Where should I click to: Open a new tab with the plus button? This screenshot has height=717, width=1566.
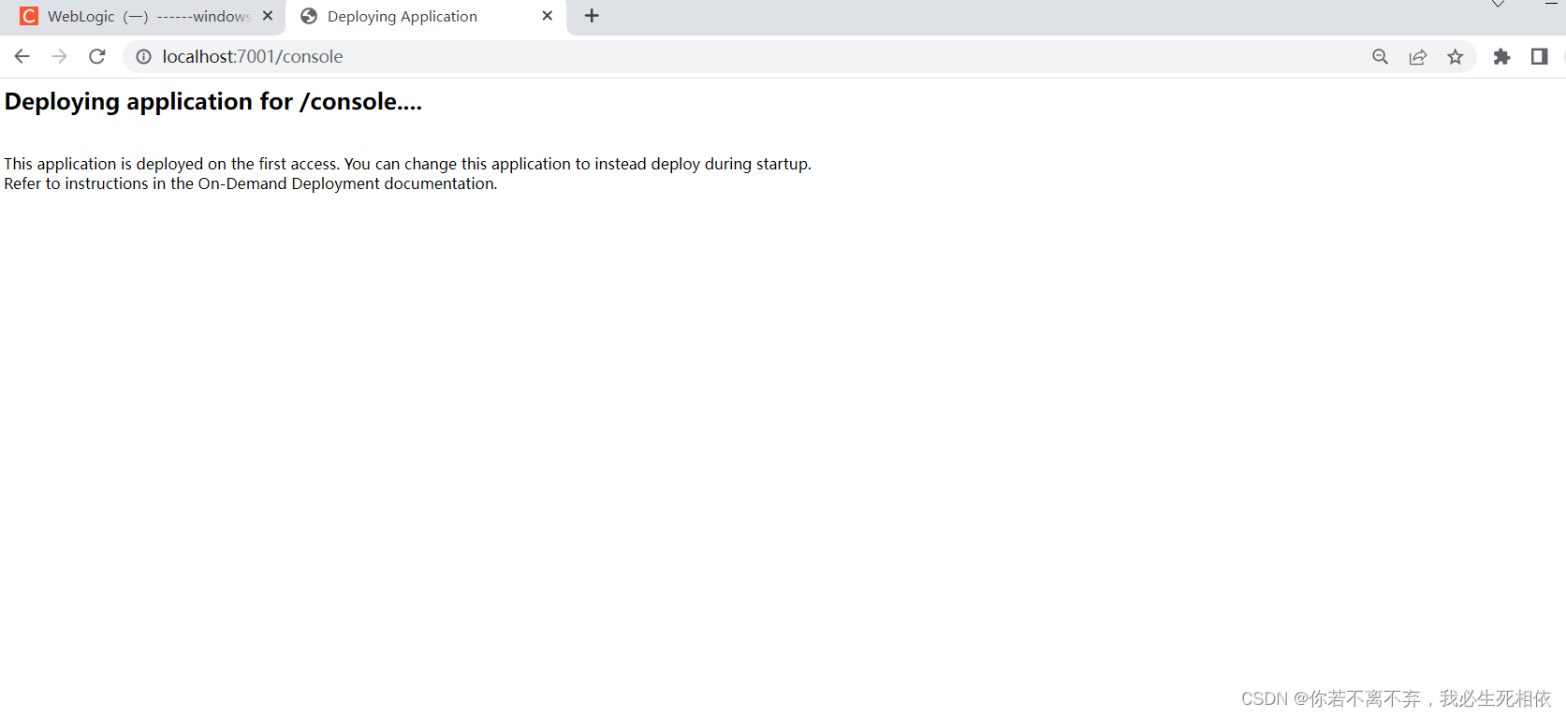(592, 16)
